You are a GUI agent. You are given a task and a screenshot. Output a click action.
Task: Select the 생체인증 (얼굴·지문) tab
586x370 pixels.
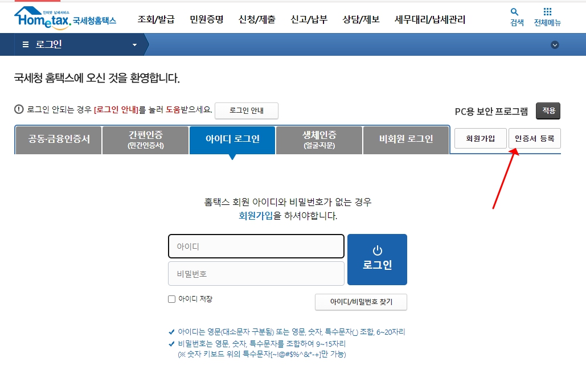click(319, 140)
